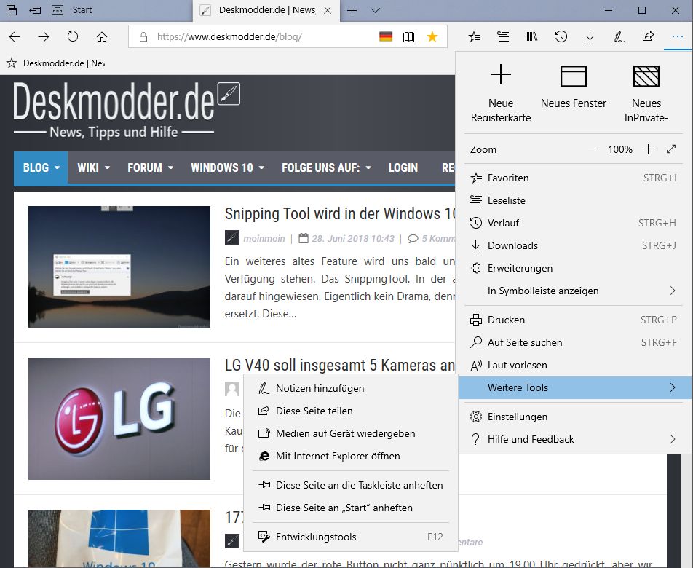This screenshot has width=693, height=568.
Task: Go to the Home page icon
Action: click(x=102, y=36)
